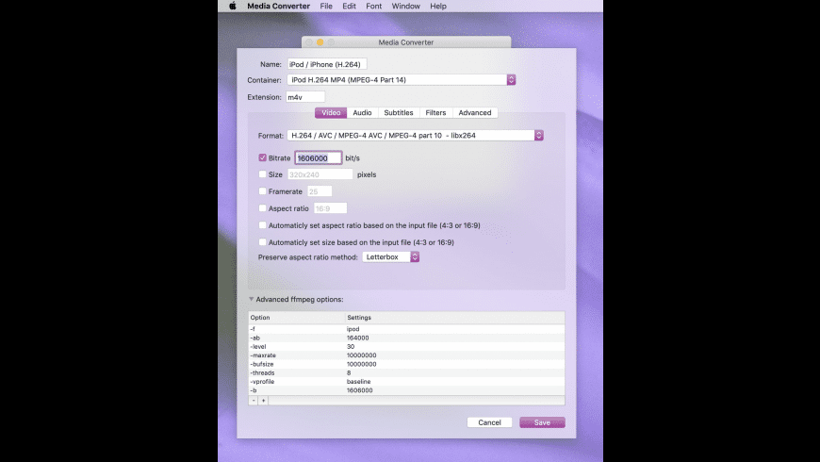
Task: Open the video Format dropdown
Action: tap(416, 135)
